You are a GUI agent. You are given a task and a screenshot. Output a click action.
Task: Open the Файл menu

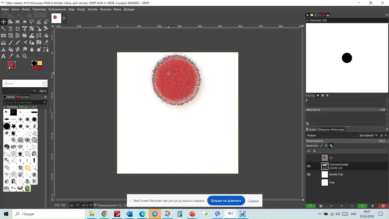(5, 9)
